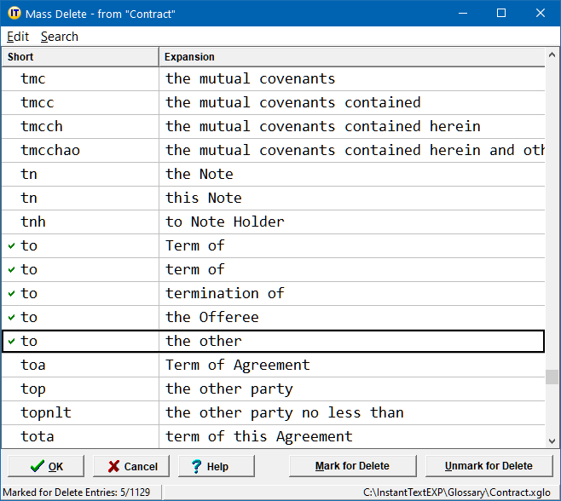Click the Expansion column header

pos(351,57)
